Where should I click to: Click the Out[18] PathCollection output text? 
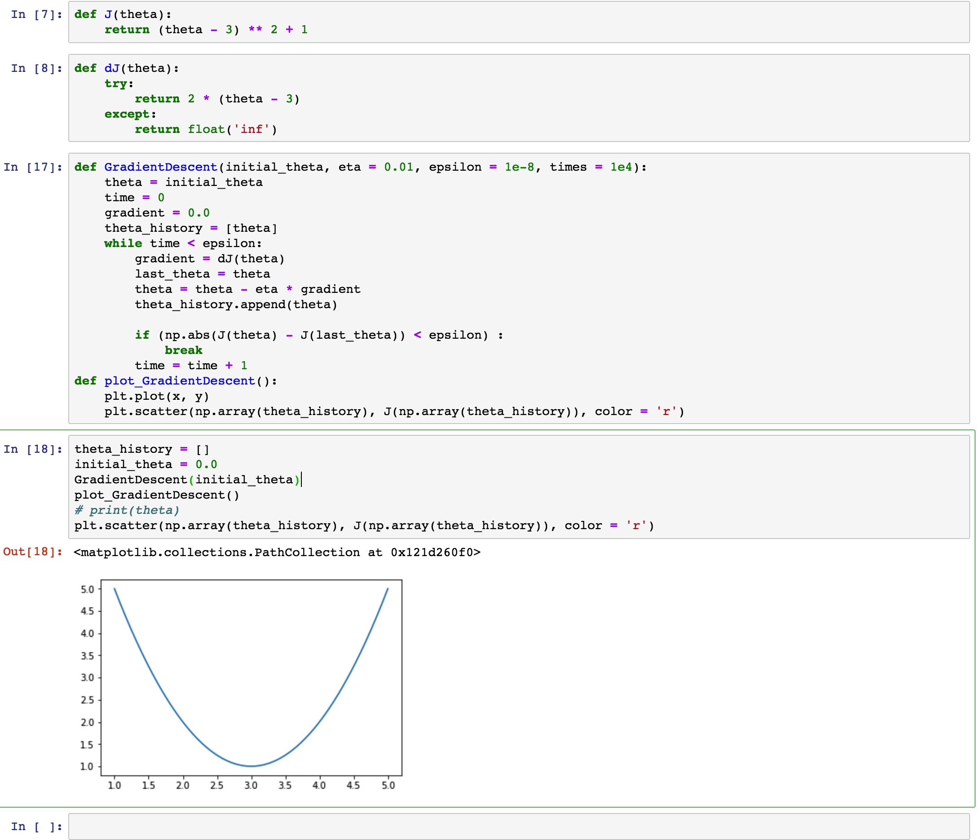(277, 553)
